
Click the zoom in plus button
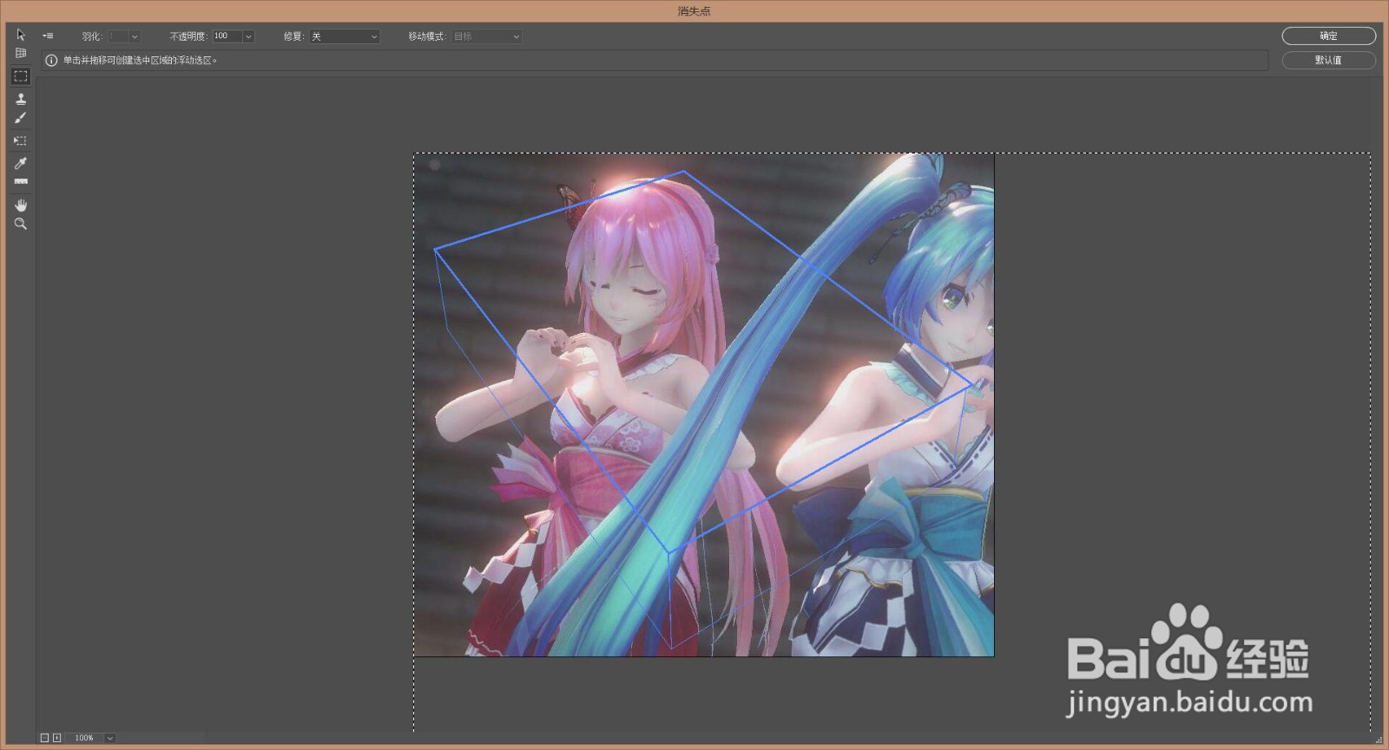(x=56, y=738)
